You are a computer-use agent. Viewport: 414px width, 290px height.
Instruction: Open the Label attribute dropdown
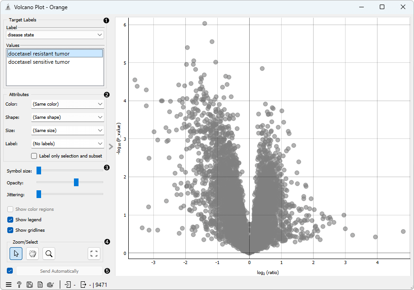(68, 143)
